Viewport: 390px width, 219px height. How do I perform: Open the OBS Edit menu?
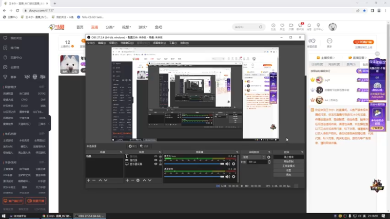click(102, 43)
